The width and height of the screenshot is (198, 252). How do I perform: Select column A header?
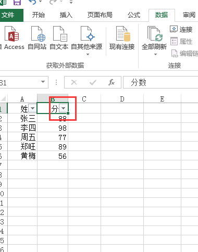click(22, 99)
